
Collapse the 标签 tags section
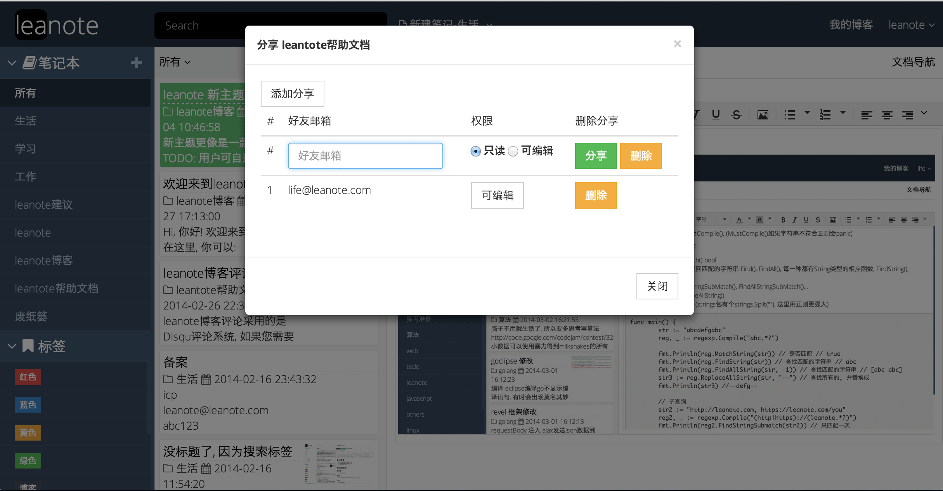(12, 346)
